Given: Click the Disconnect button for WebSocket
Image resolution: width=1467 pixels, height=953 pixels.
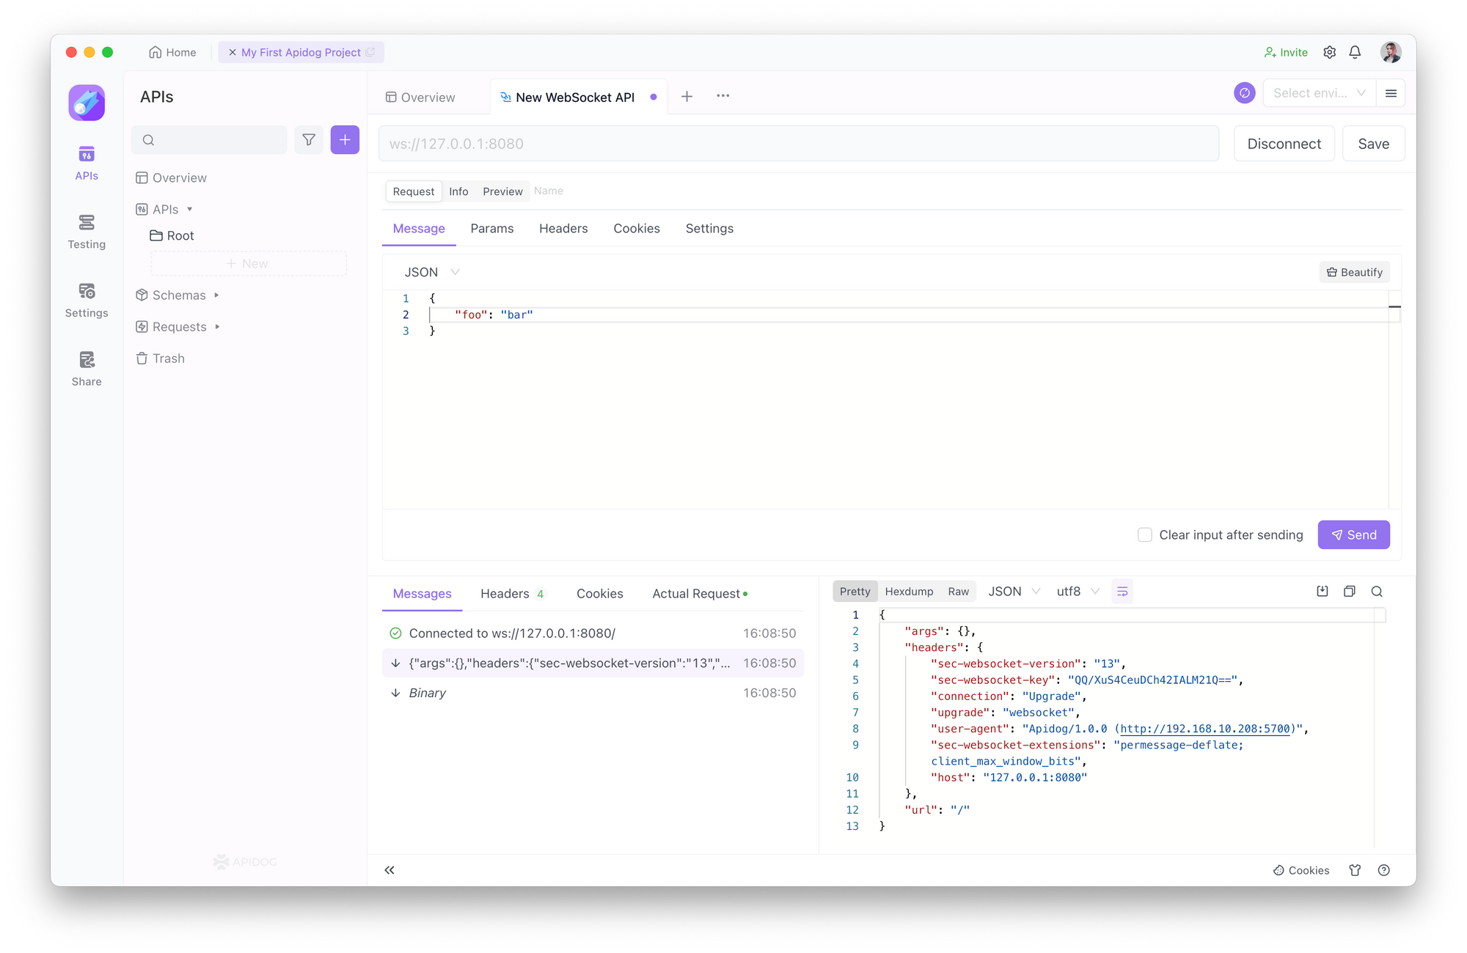Looking at the screenshot, I should pos(1284,143).
